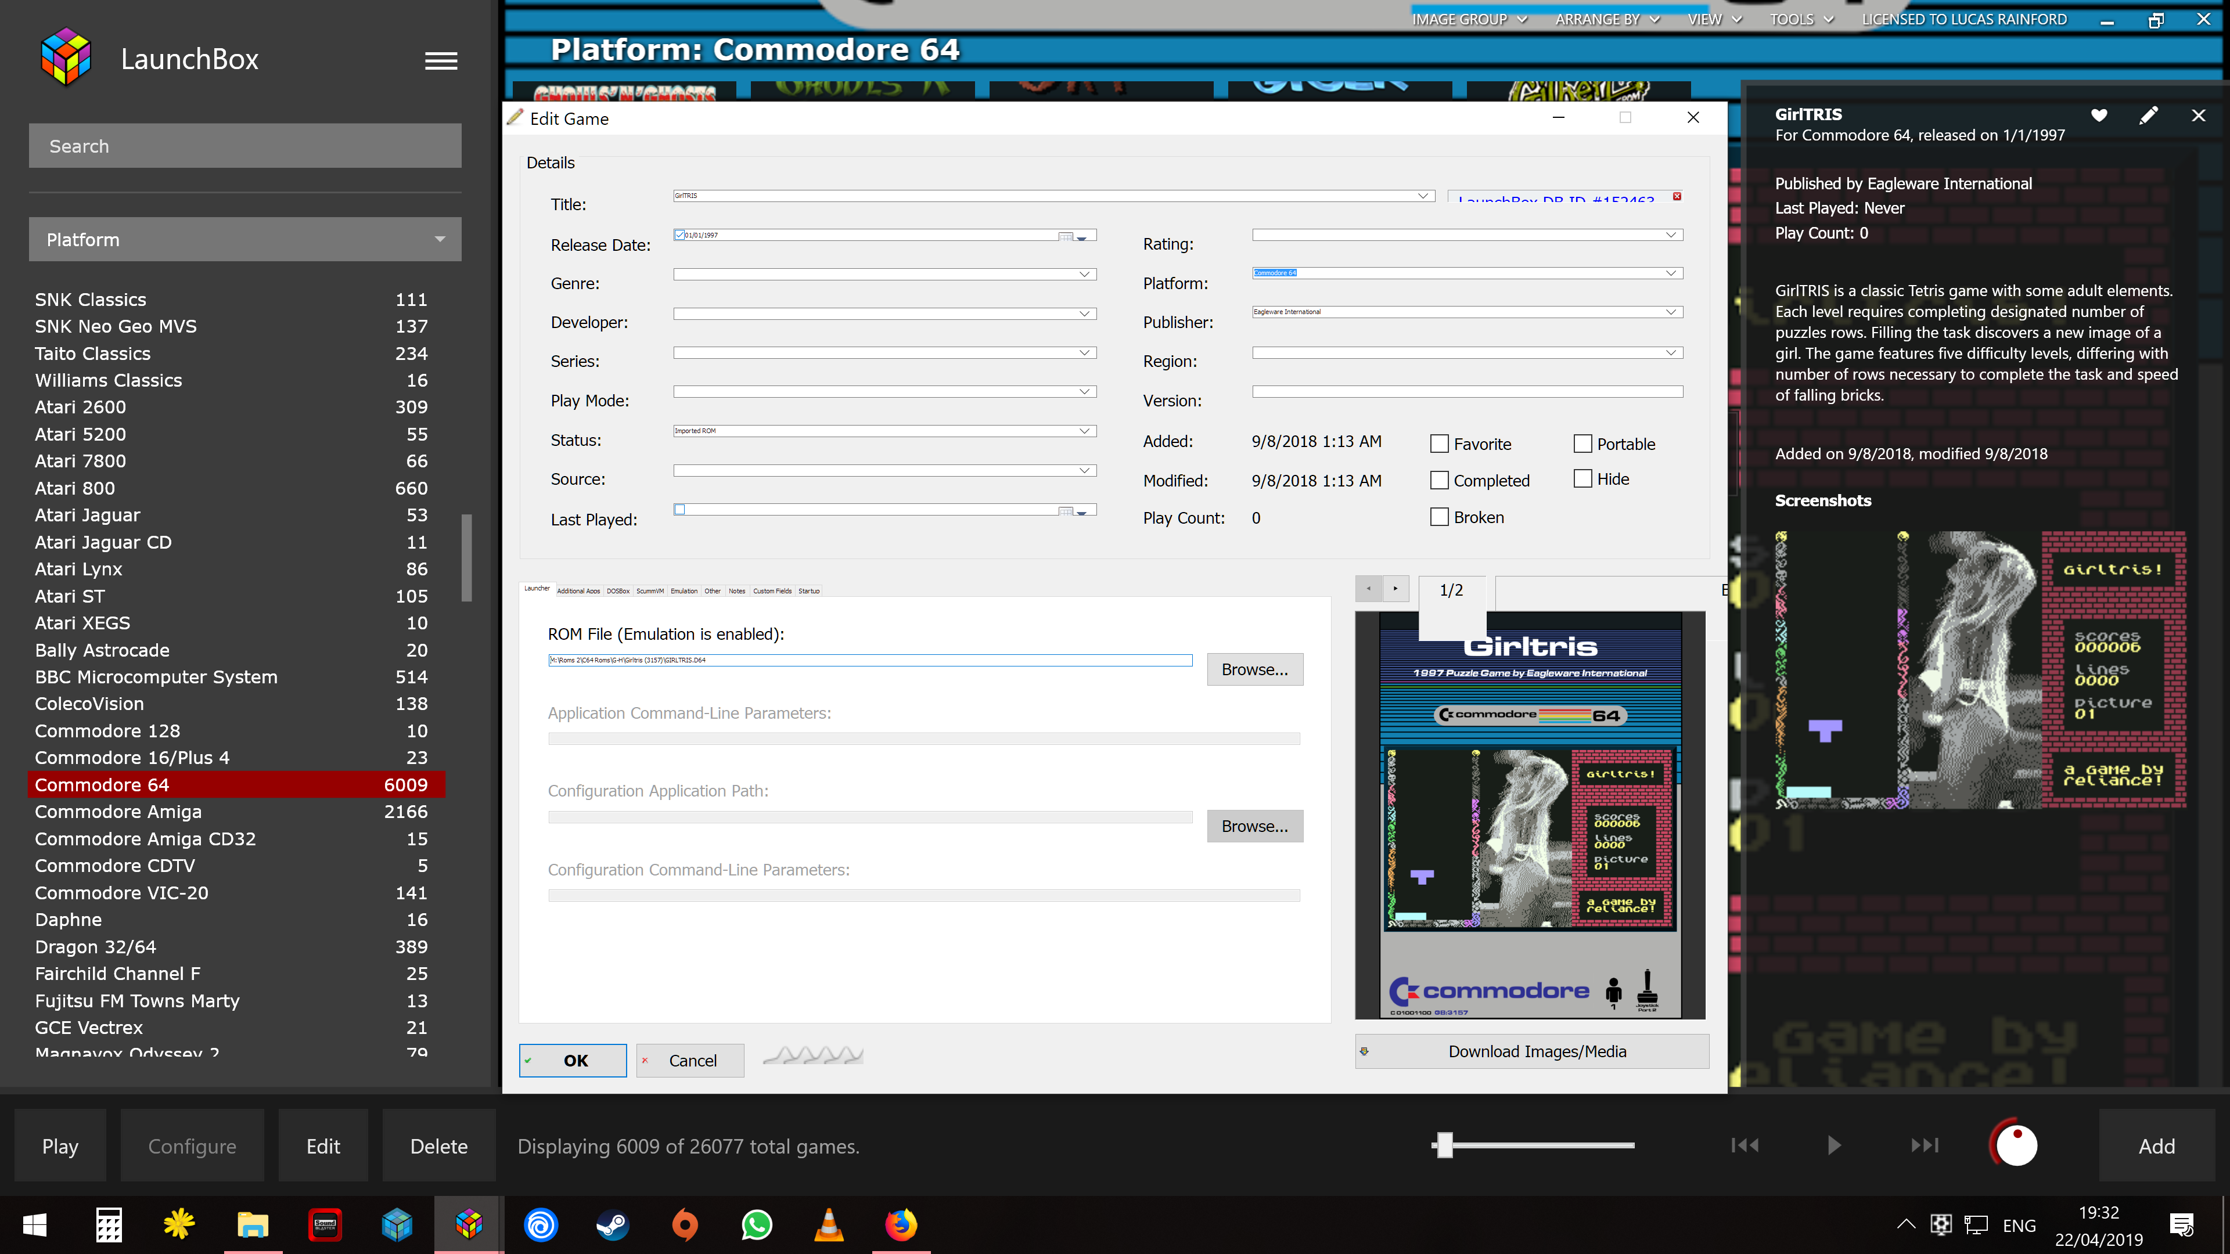This screenshot has height=1254, width=2230.
Task: Click Download Images/Media button
Action: coord(1533,1051)
